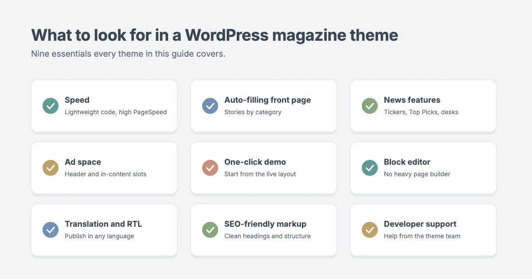This screenshot has height=279, width=532.
Task: Select the "One-click demo" title
Action: click(x=255, y=162)
